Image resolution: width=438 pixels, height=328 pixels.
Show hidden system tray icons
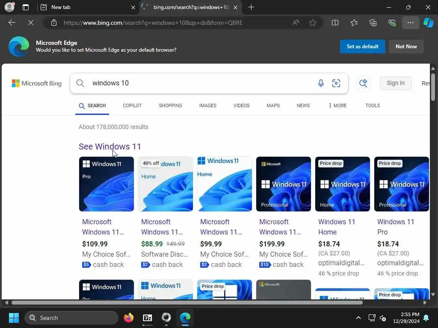(358, 318)
